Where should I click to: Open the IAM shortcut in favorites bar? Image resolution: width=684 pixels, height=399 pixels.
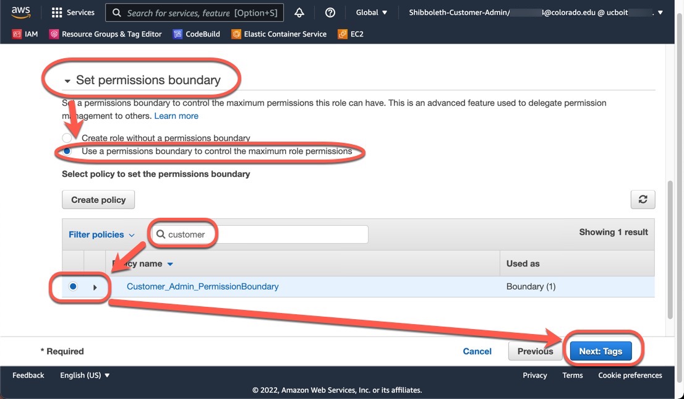25,34
